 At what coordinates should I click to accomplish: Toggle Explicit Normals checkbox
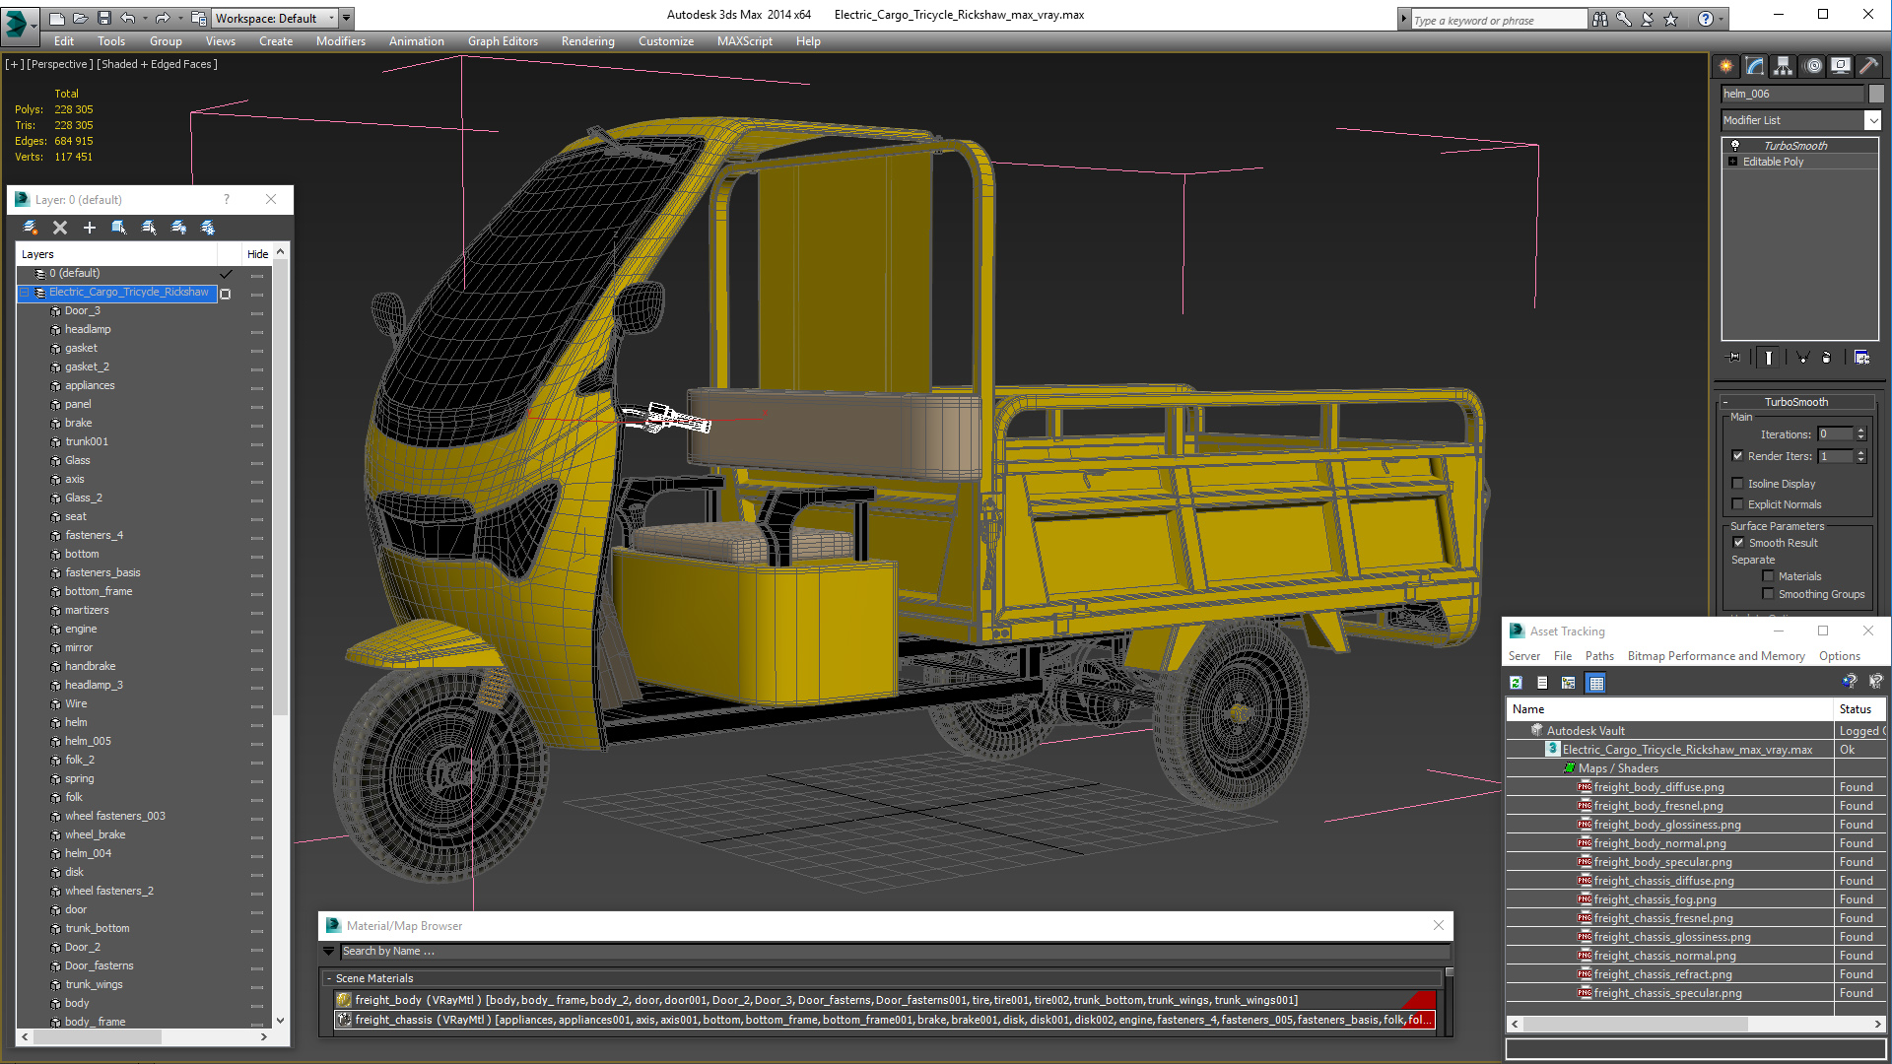coord(1738,504)
